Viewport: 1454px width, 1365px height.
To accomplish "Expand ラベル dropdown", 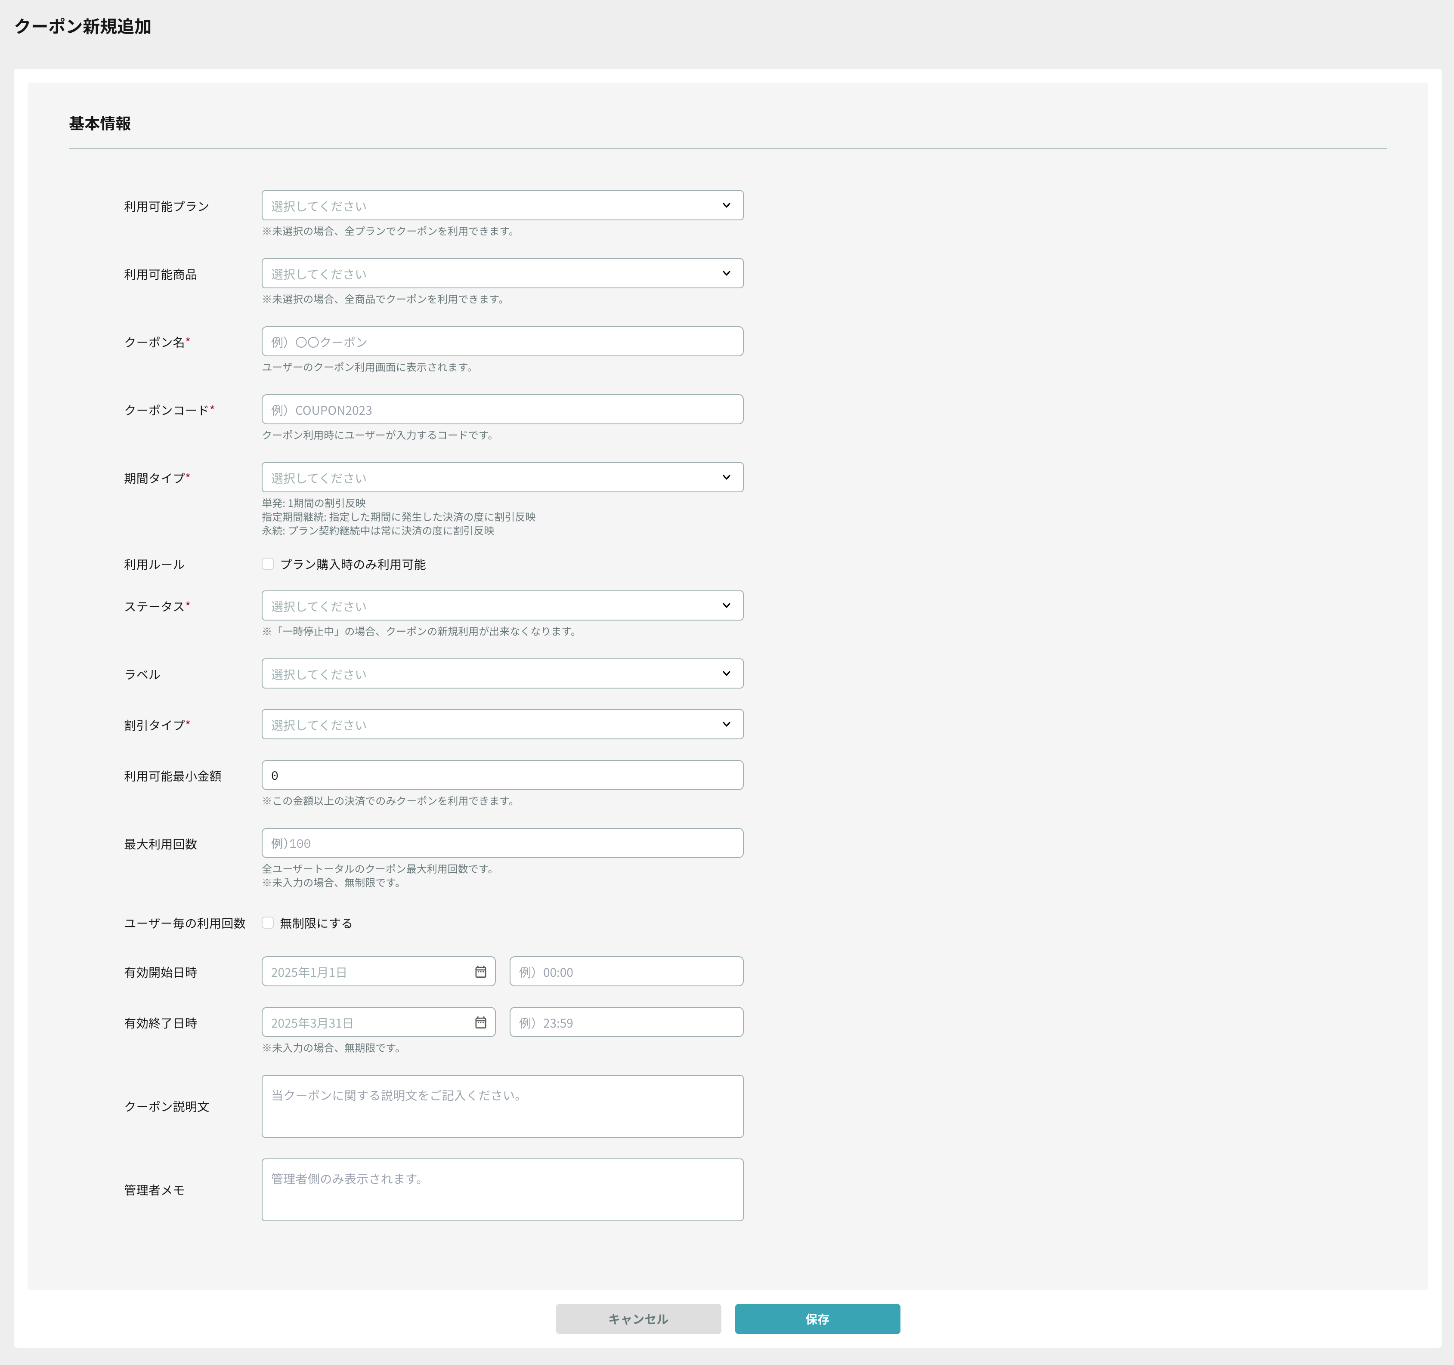I will click(502, 673).
